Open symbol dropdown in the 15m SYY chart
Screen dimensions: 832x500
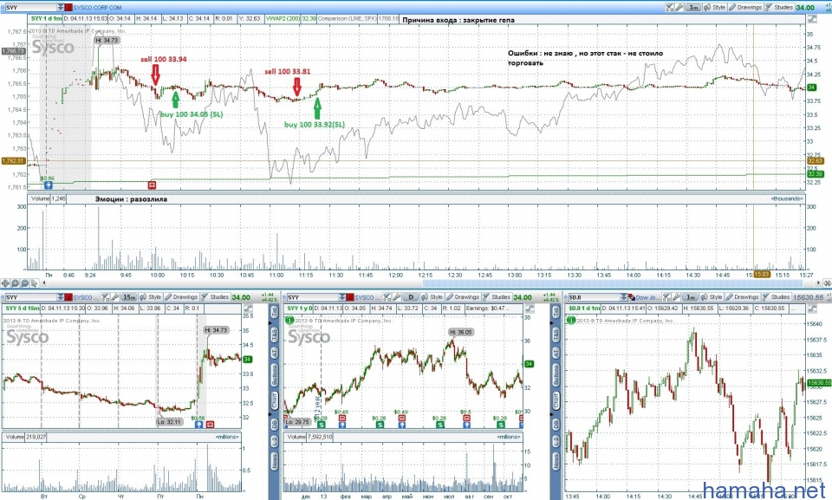61,297
